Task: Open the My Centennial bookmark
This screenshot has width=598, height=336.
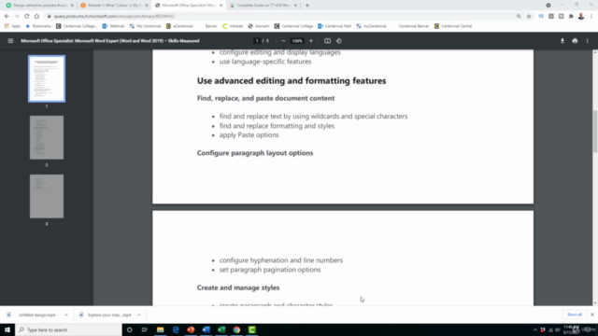Action: point(146,26)
